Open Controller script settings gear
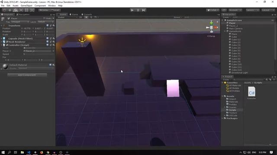The width and height of the screenshot is (277, 155). (54, 45)
